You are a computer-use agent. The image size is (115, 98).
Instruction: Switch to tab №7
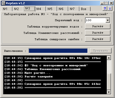pyautogui.click(x=74, y=9)
